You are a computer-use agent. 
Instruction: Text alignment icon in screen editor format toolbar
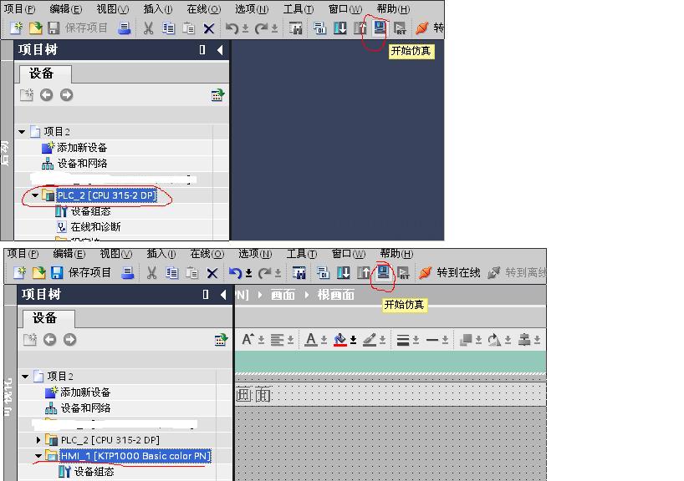point(277,339)
